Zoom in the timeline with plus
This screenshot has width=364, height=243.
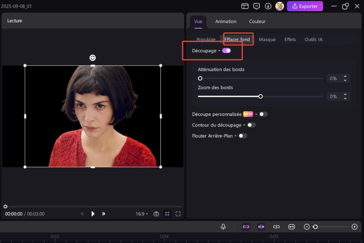pos(355,227)
